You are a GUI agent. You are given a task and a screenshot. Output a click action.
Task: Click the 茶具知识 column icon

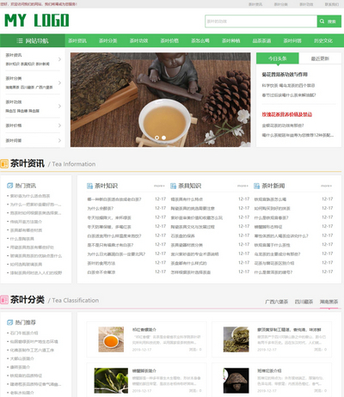point(173,186)
